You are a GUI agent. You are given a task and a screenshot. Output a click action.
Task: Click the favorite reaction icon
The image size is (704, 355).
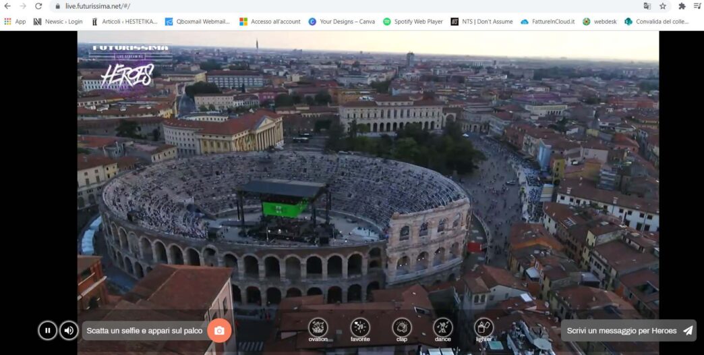pyautogui.click(x=360, y=328)
